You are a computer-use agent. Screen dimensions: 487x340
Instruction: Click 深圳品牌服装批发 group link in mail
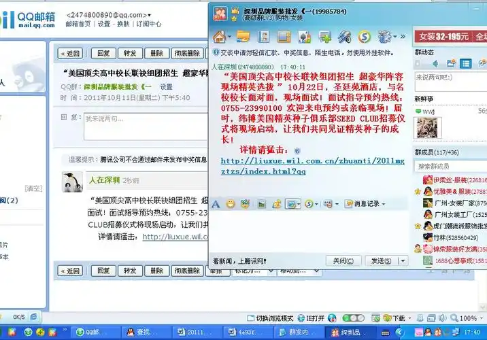point(118,86)
